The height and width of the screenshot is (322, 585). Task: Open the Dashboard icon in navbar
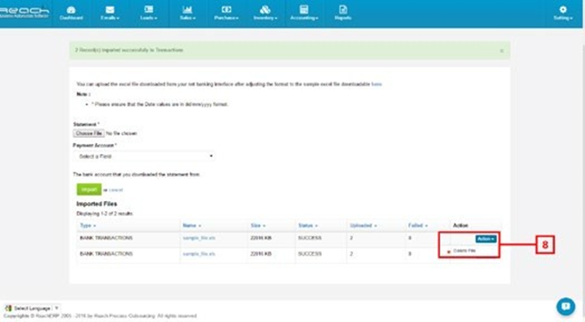(x=71, y=10)
